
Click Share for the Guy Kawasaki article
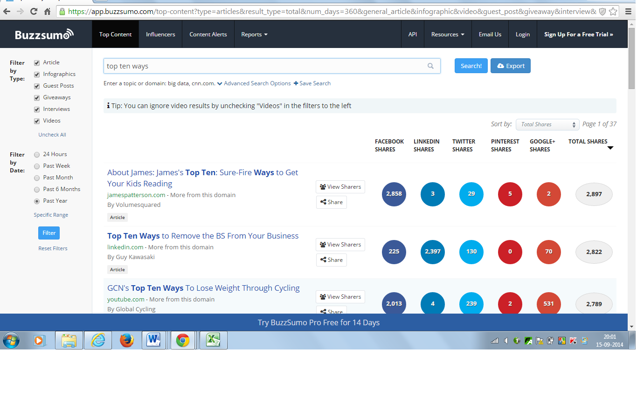[332, 260]
